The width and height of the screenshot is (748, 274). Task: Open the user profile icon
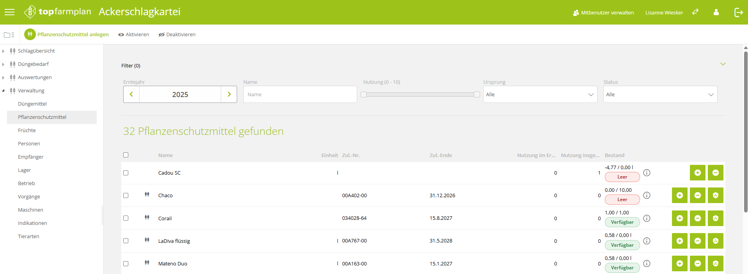point(716,12)
